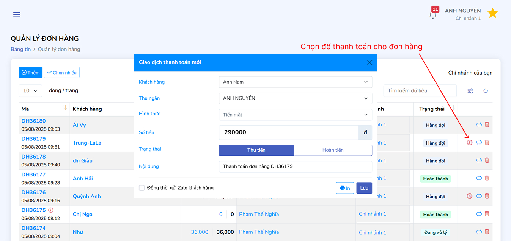Viewport: 511px width, 241px height.
Task: Click the info icon next to DH36175
Action: [x=50, y=210]
